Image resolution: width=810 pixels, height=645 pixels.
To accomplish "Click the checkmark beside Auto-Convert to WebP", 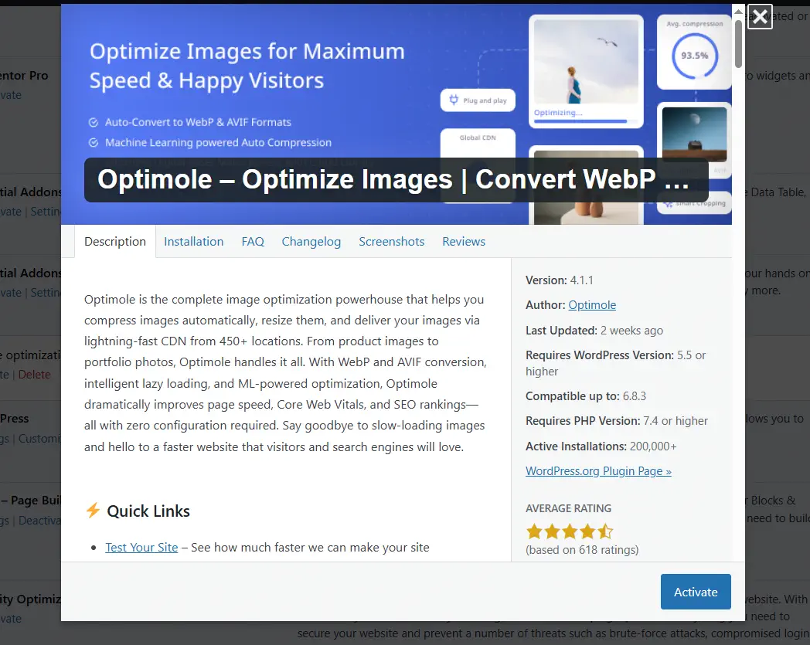I will click(94, 122).
